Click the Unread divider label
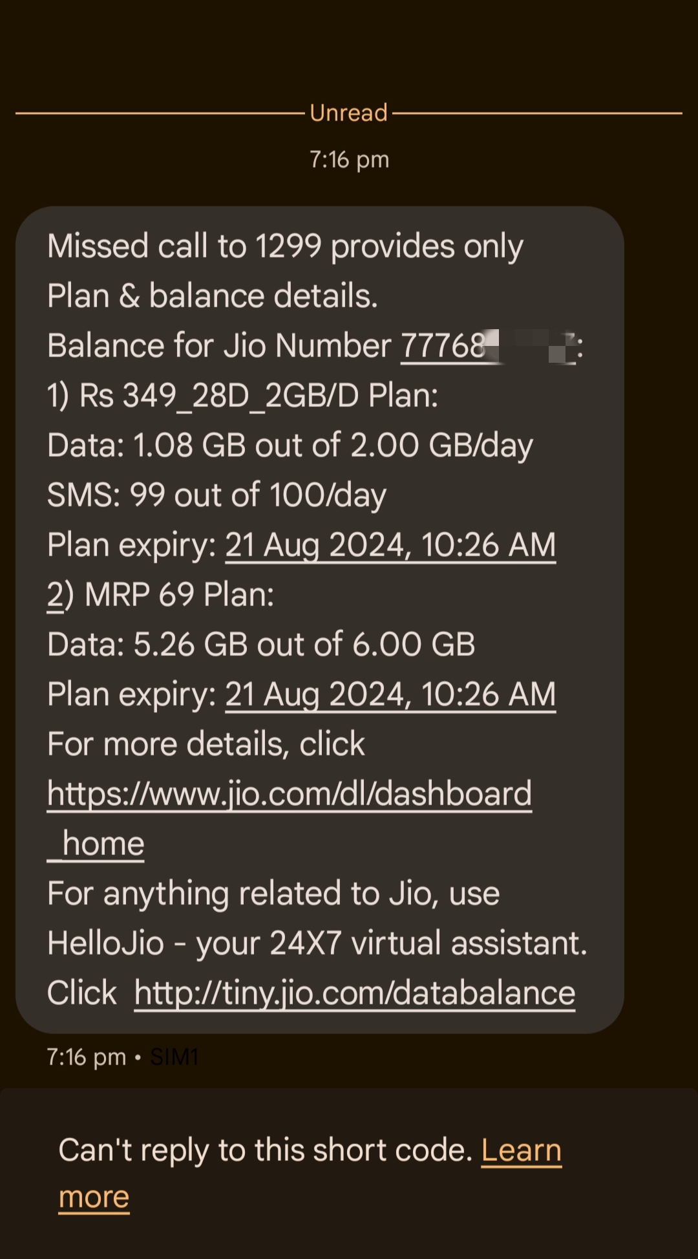The width and height of the screenshot is (698, 1259). point(348,113)
